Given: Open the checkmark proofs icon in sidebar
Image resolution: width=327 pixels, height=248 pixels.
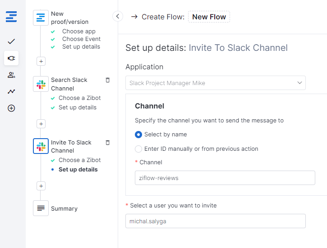Looking at the screenshot, I should pyautogui.click(x=11, y=41).
